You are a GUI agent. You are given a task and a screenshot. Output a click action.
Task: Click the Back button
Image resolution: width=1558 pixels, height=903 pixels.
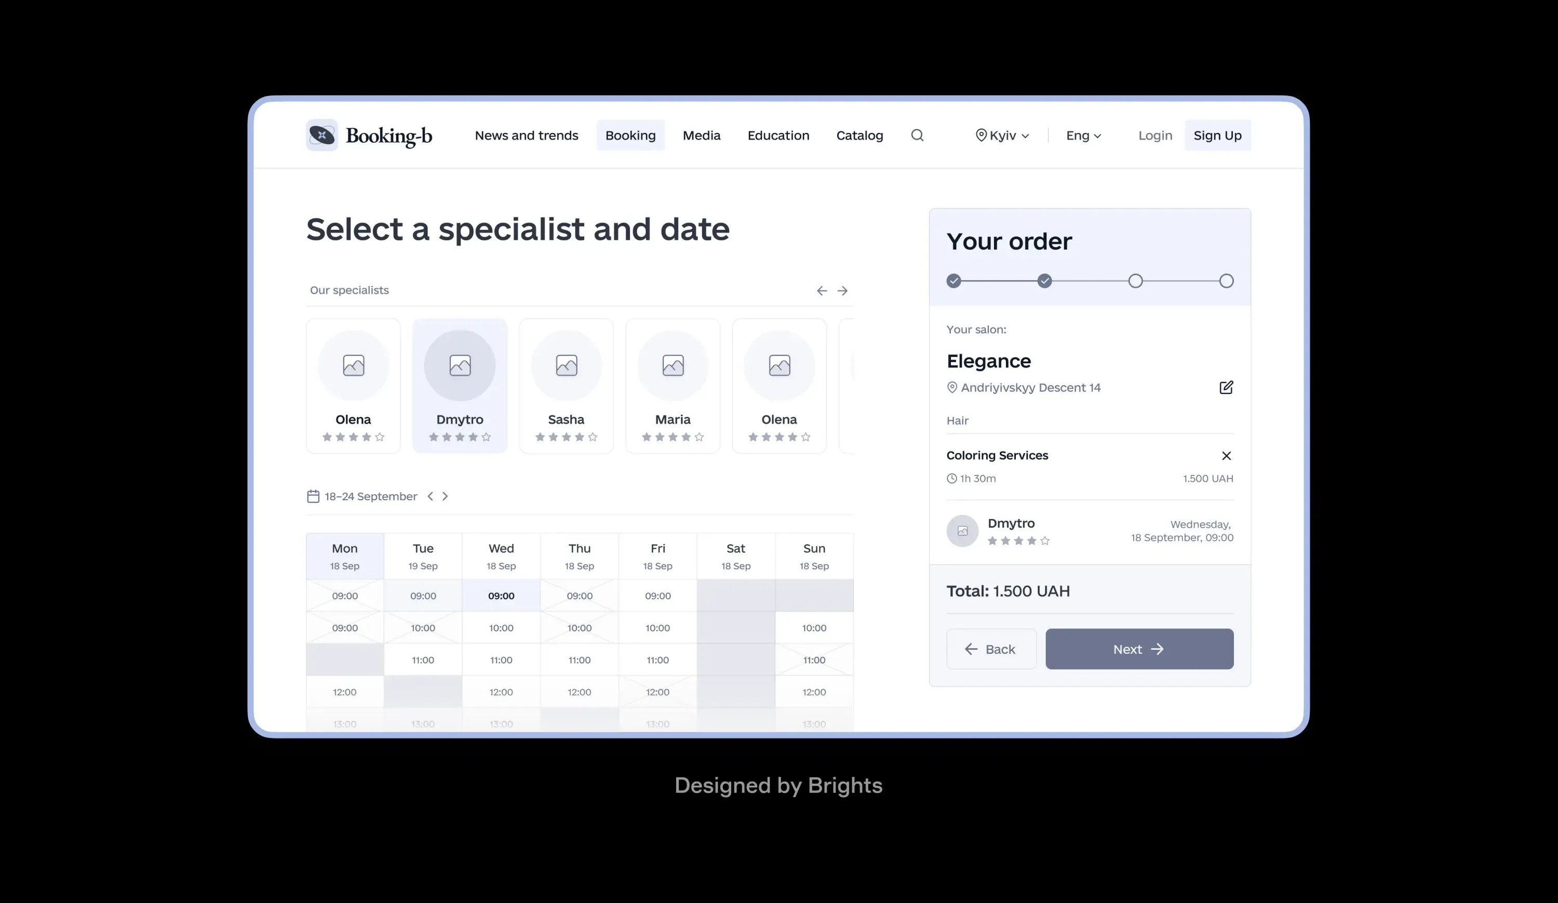(x=992, y=649)
